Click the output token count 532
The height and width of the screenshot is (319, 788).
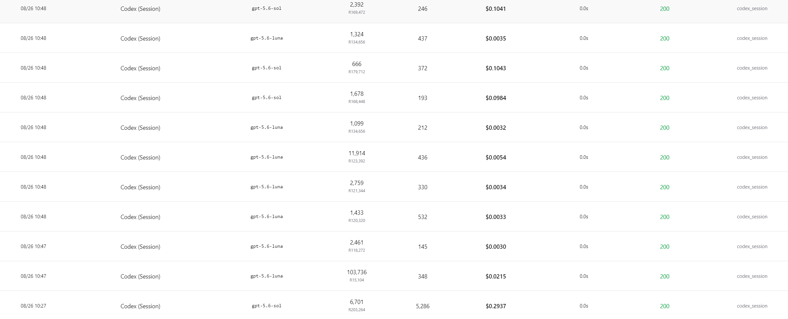click(423, 217)
